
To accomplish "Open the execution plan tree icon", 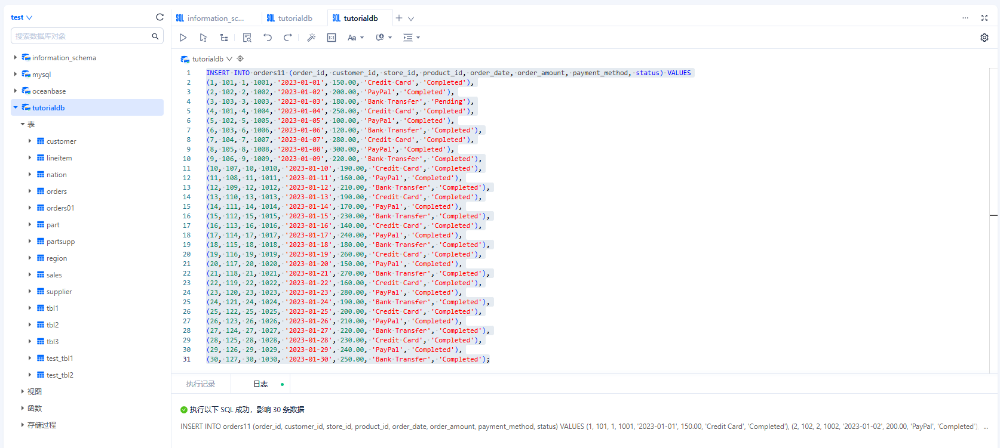I will pos(224,38).
